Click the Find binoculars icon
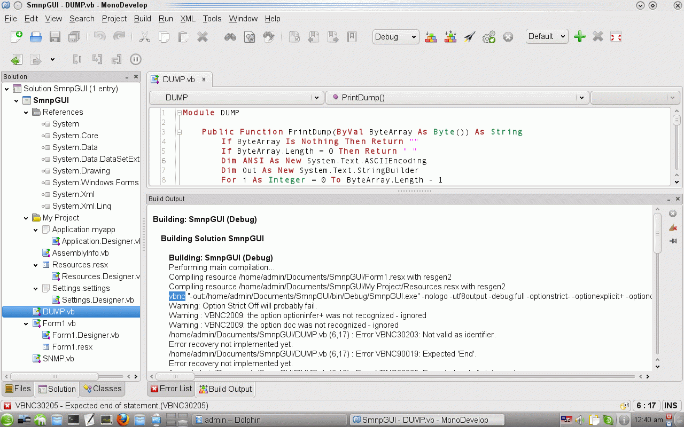 [230, 36]
